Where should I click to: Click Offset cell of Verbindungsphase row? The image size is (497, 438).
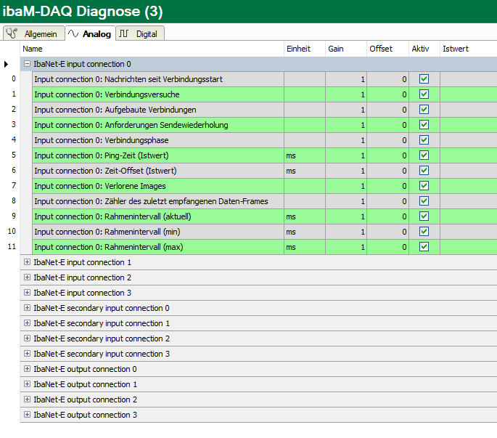388,140
